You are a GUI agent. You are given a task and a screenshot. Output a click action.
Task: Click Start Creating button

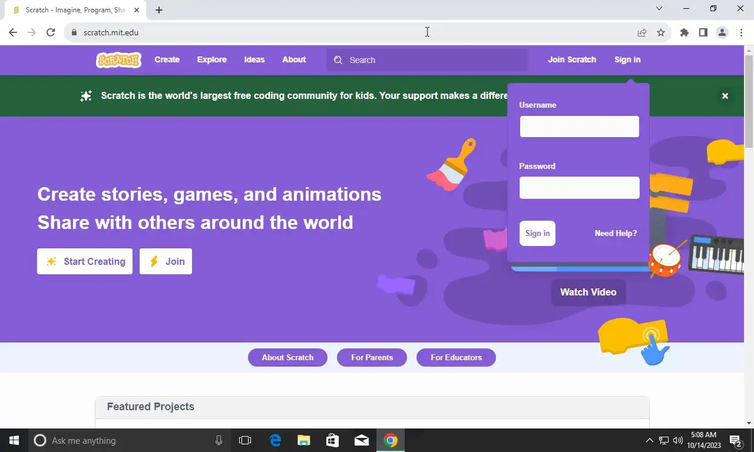pyautogui.click(x=85, y=261)
